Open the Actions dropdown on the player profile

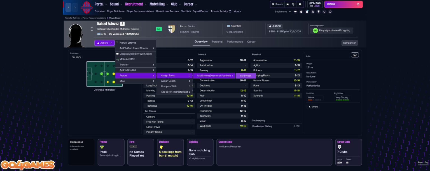coord(104,43)
